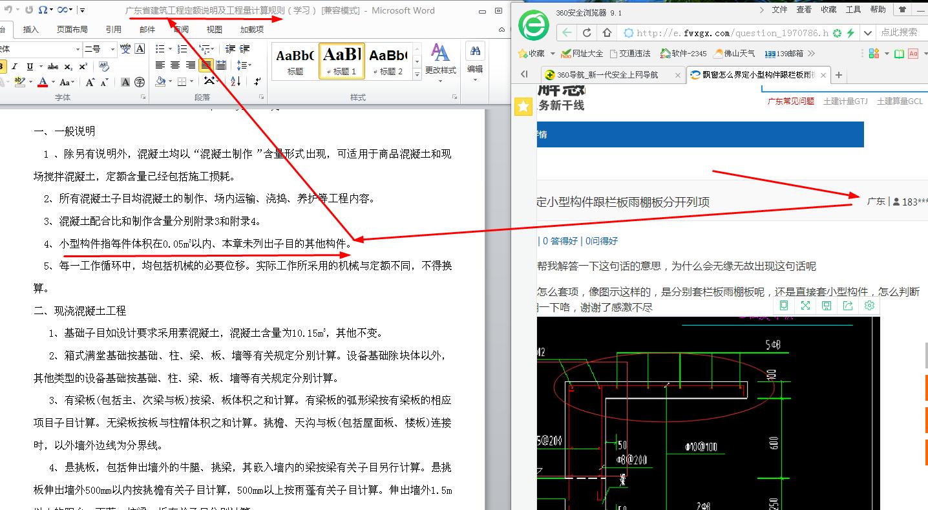Click the enclosed character icon

[140, 82]
